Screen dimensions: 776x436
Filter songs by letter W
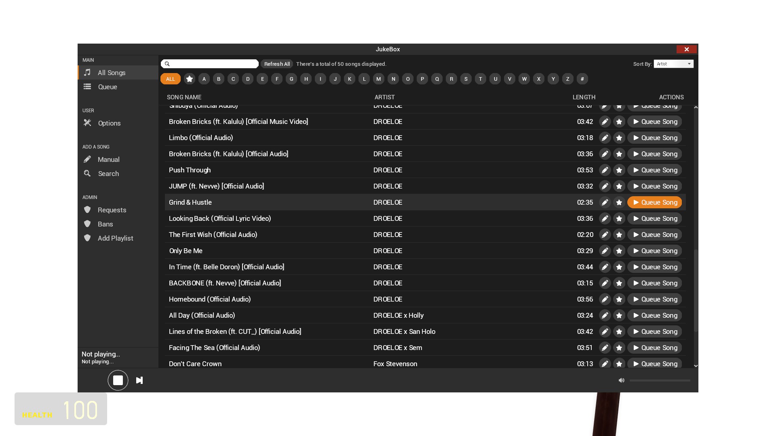tap(524, 79)
